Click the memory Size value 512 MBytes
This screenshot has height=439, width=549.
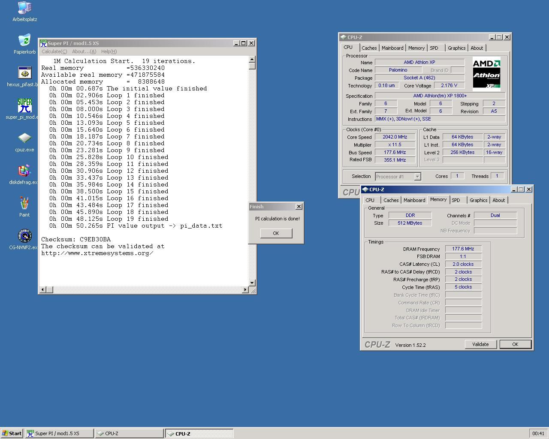[x=410, y=223]
